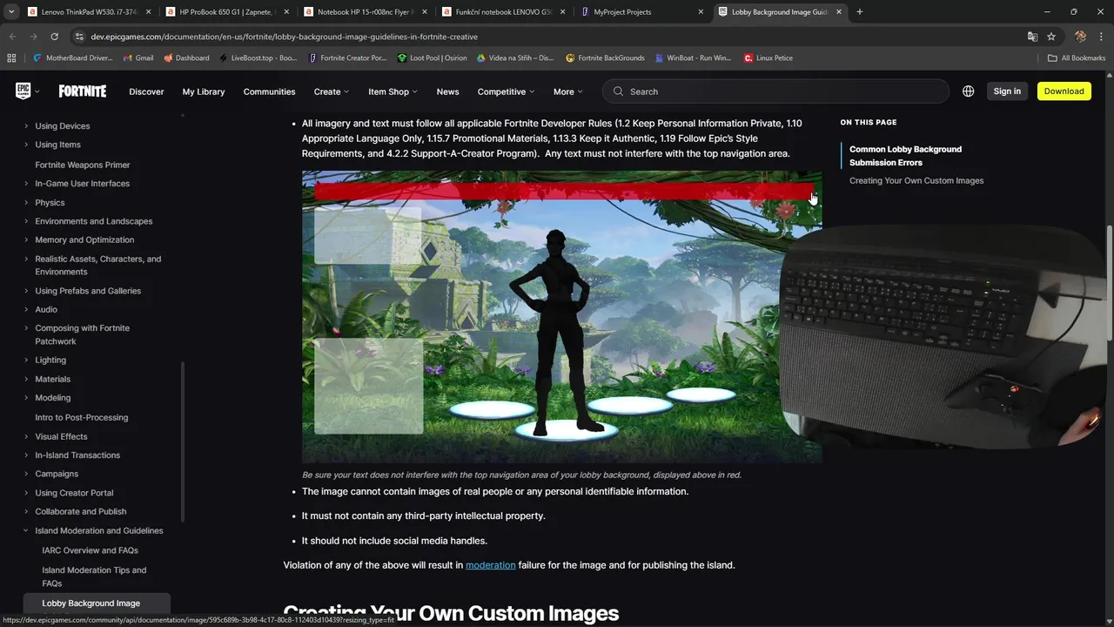The width and height of the screenshot is (1114, 627).
Task: Click the yellow Download button
Action: [x=1064, y=91]
